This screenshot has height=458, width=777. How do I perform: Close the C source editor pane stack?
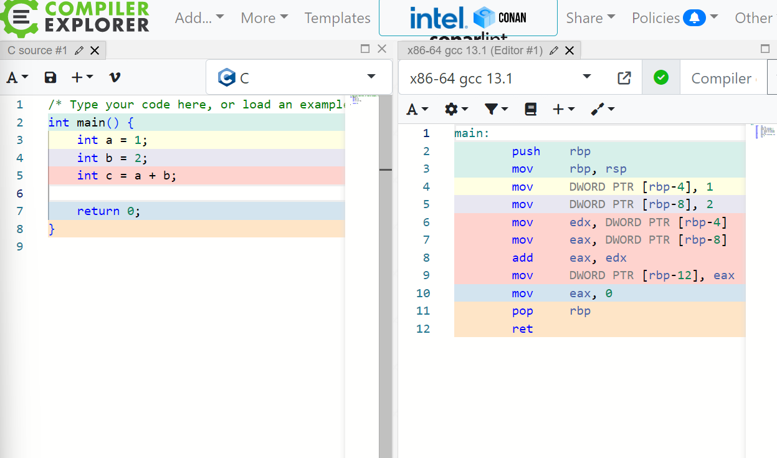(382, 49)
